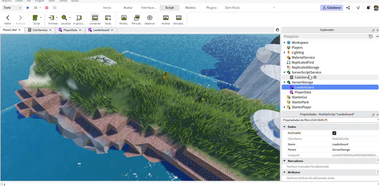Close the CoinService tab

point(50,30)
